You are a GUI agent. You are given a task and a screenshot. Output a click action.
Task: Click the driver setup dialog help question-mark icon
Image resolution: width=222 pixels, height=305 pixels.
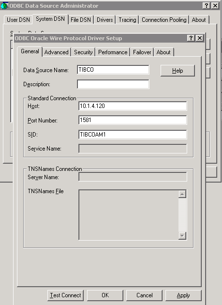tap(191, 38)
